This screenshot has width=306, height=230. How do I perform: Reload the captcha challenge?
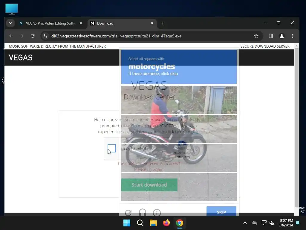click(128, 213)
